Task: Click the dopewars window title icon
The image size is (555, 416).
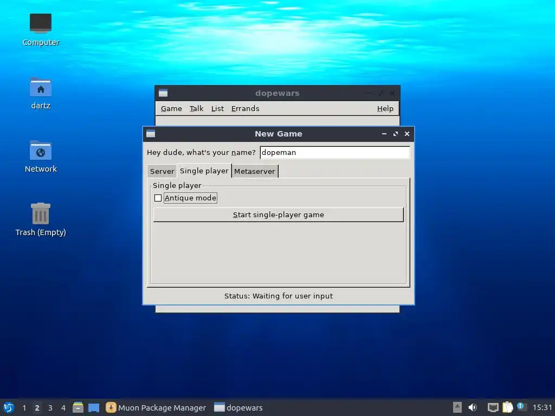Action: 163,93
